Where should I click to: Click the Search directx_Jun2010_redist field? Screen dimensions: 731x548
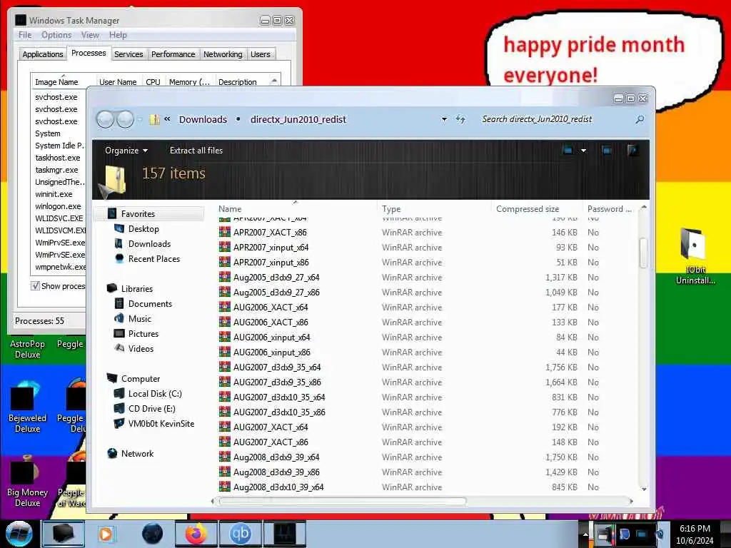[557, 119]
